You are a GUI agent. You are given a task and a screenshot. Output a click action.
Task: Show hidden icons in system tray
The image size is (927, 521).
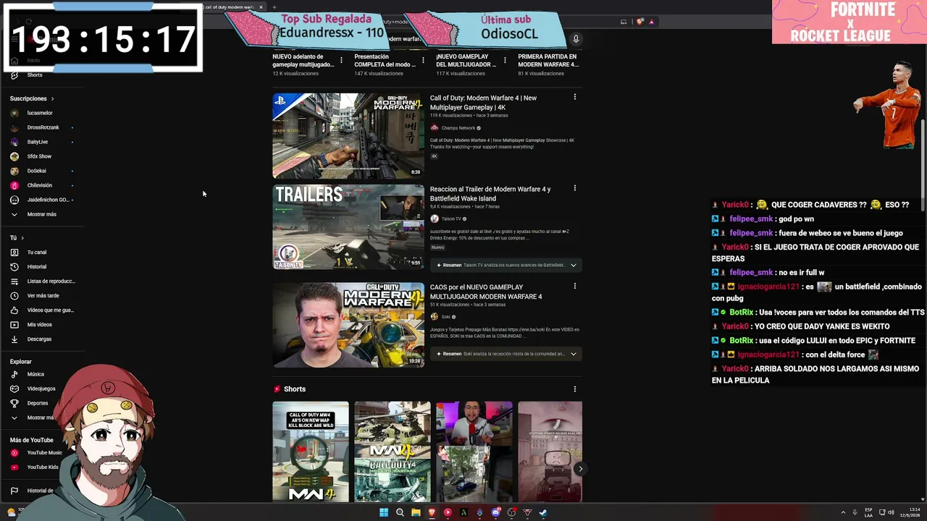[843, 512]
